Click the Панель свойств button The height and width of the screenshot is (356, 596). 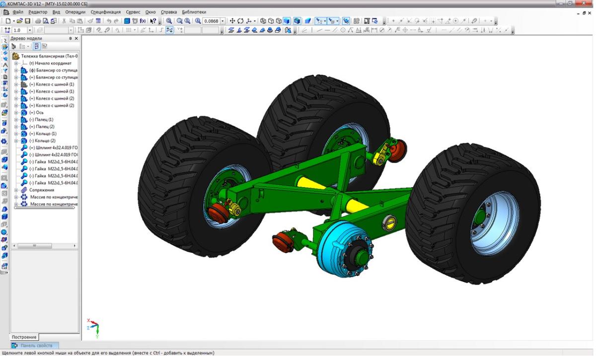(35, 346)
